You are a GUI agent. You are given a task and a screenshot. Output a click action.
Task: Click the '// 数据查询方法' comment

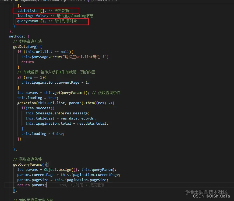pyautogui.click(x=27, y=41)
